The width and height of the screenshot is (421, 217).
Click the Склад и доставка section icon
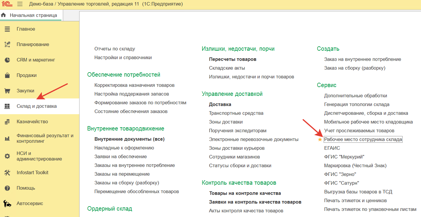tap(7, 106)
